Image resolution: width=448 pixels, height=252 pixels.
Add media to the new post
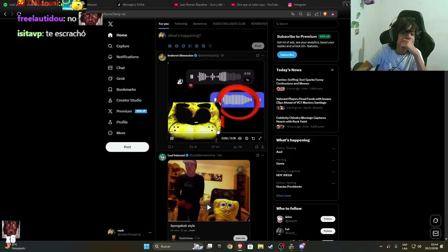[170, 46]
